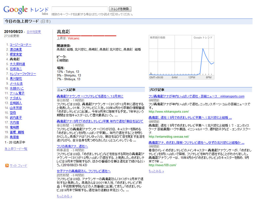Click the orange RSS feed icon
This screenshot has height=203, width=256.
point(7,165)
